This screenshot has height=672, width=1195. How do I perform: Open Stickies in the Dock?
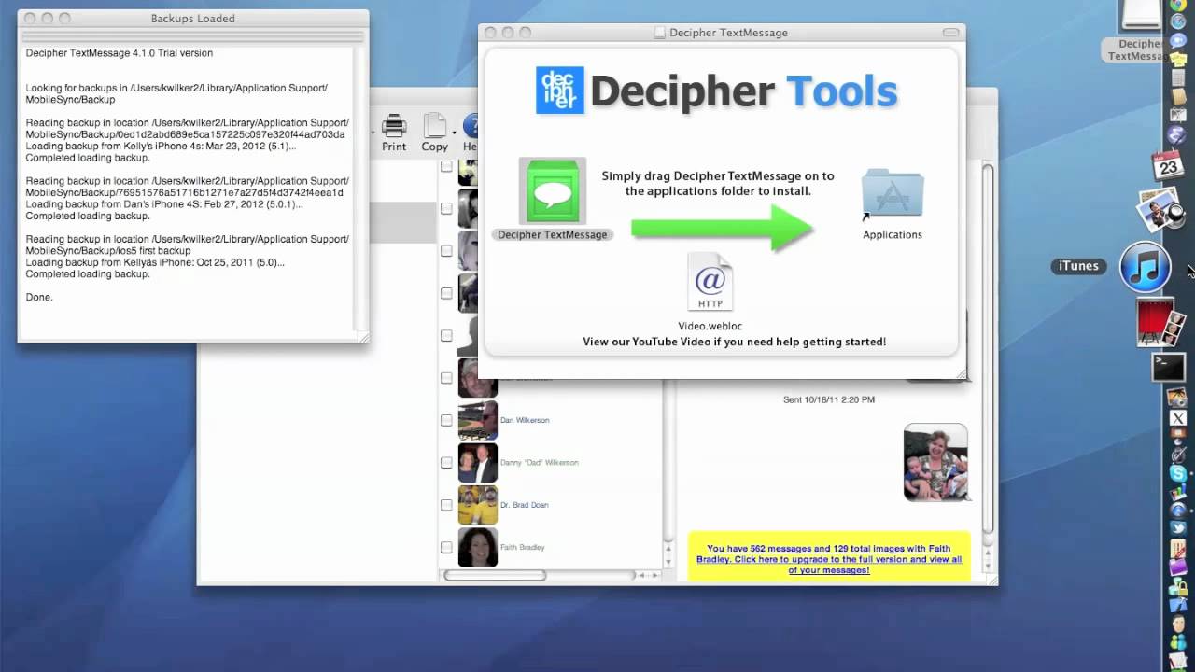[1177, 61]
